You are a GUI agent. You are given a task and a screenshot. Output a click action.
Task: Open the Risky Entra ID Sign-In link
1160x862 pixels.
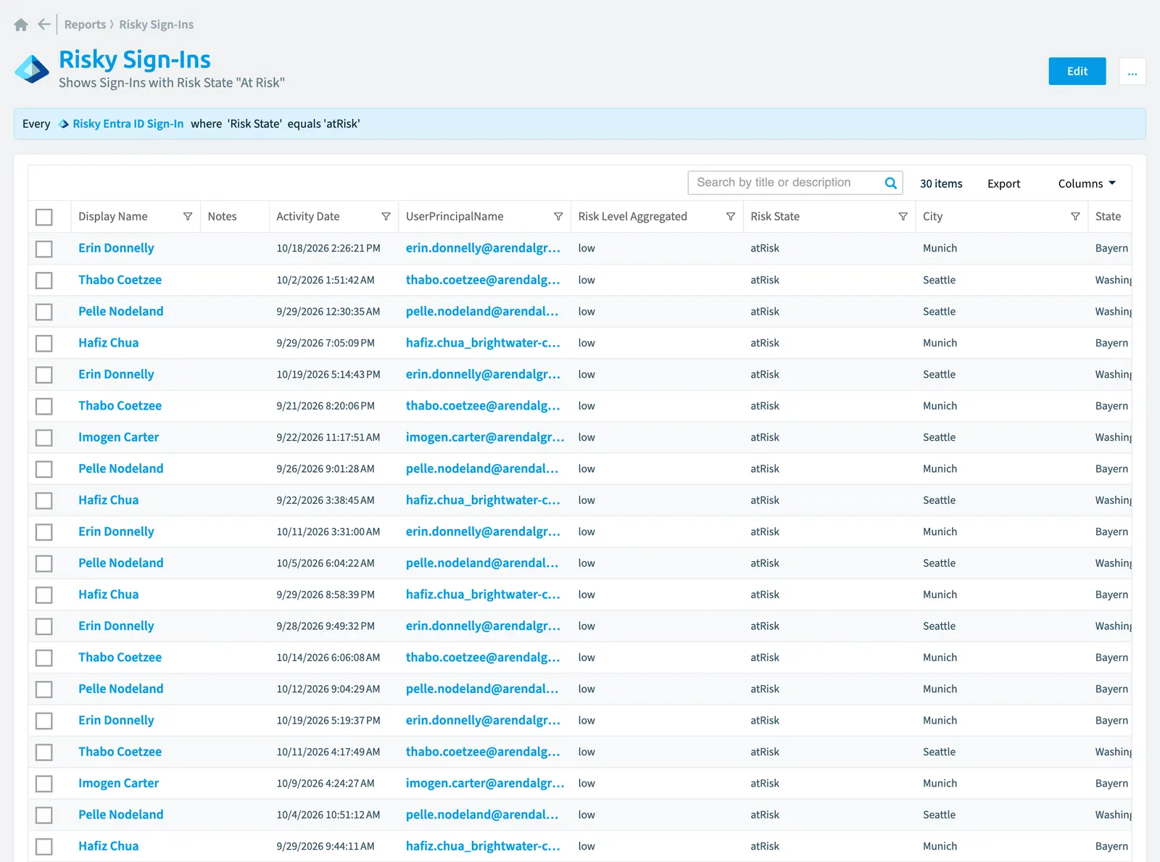(x=128, y=124)
